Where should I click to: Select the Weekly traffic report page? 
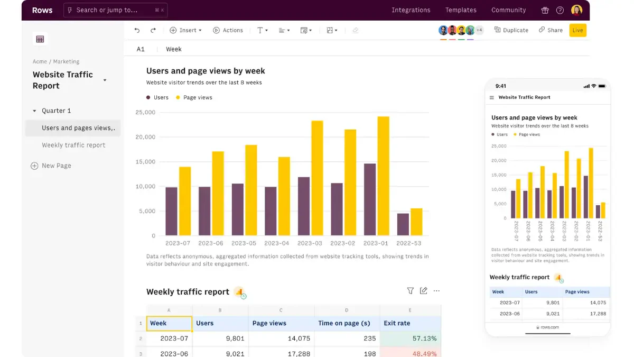[73, 145]
